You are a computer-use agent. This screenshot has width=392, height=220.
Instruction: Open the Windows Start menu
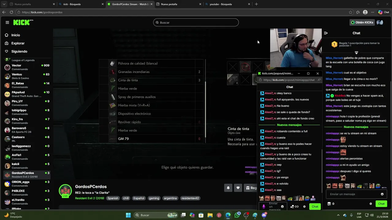[128, 215]
